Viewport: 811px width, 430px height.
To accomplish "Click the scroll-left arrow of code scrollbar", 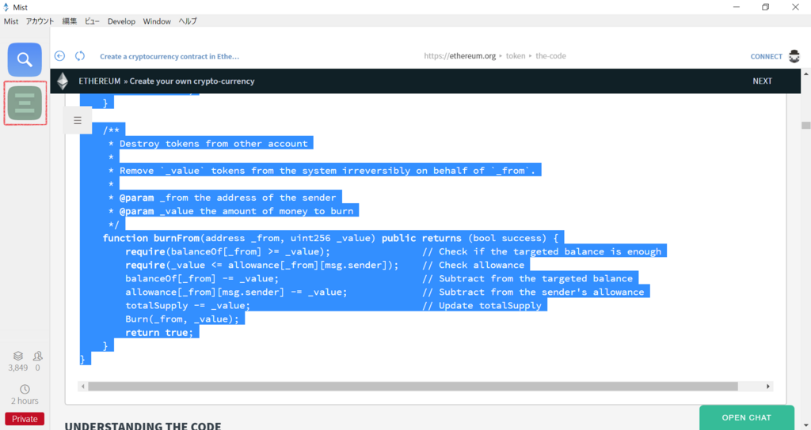I will [82, 386].
